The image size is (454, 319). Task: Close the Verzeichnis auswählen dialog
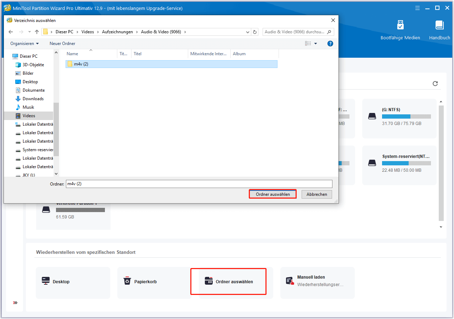(x=332, y=21)
